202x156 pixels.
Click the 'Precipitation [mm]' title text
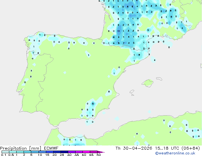(21, 148)
